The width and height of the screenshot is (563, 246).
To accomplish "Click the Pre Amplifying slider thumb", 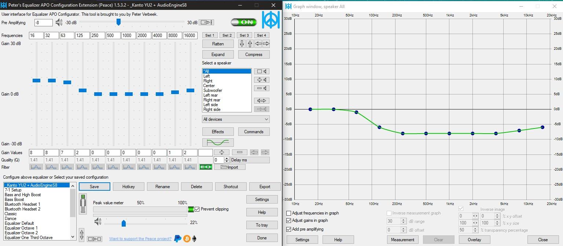I will click(118, 22).
